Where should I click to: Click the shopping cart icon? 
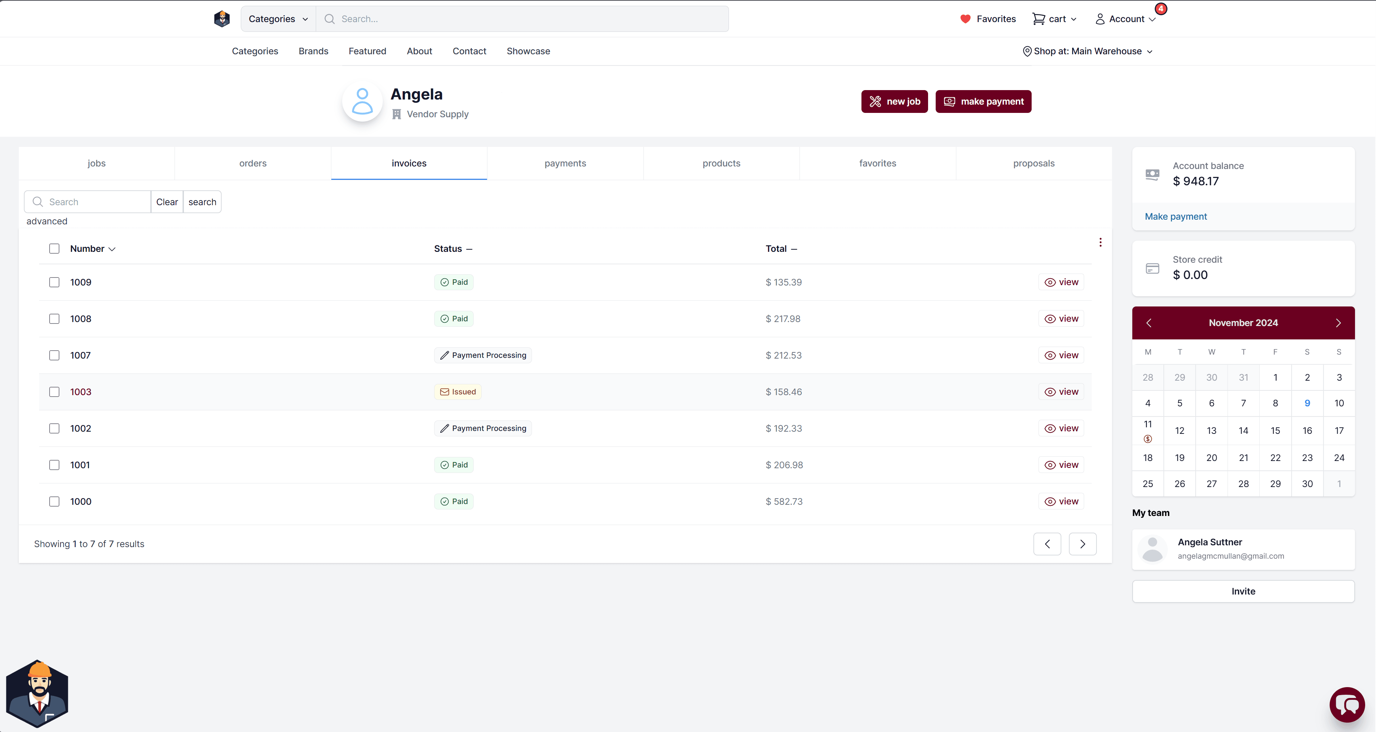(x=1039, y=19)
